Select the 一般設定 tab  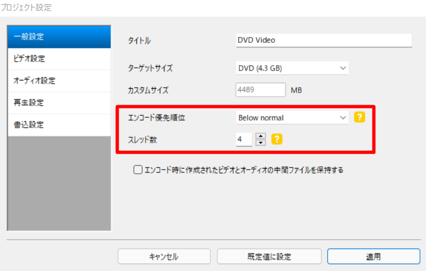point(59,36)
